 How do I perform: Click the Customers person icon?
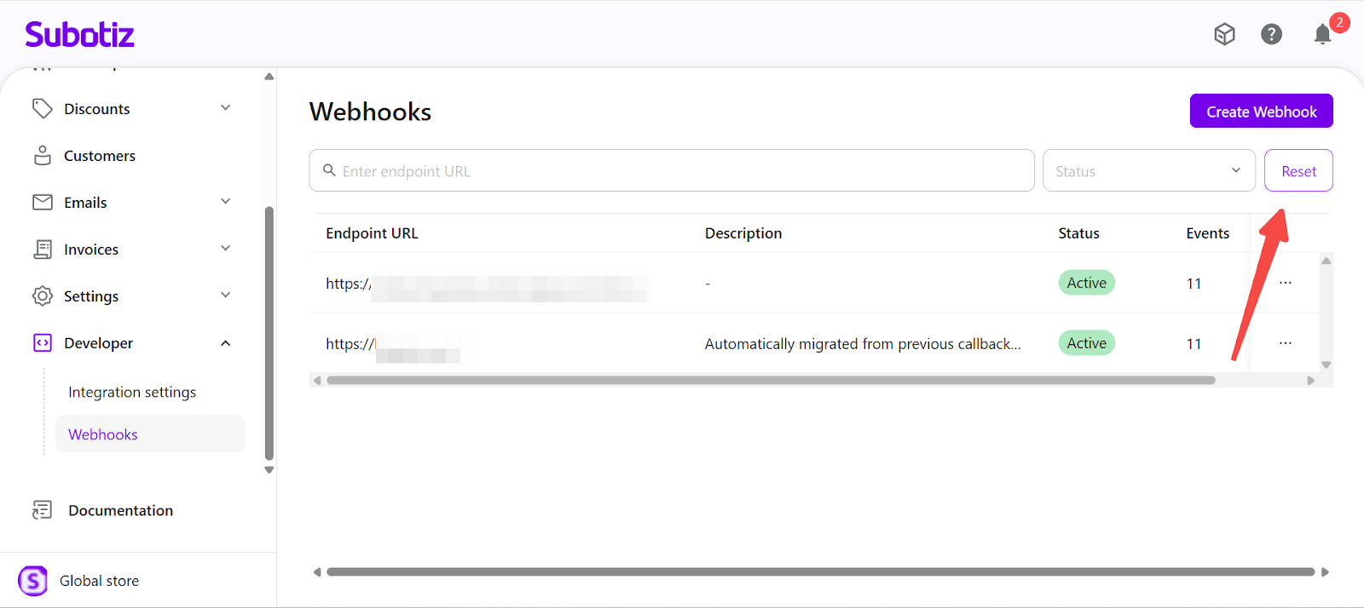43,156
